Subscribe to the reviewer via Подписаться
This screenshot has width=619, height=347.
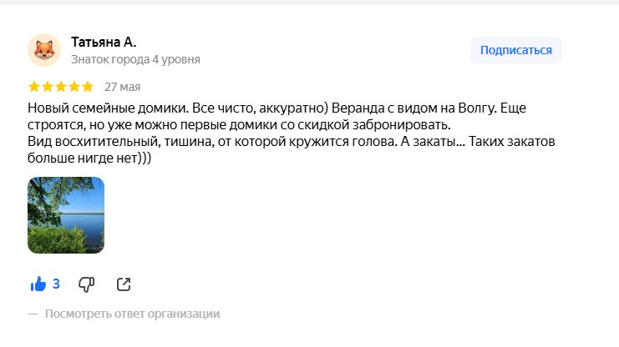pos(516,50)
